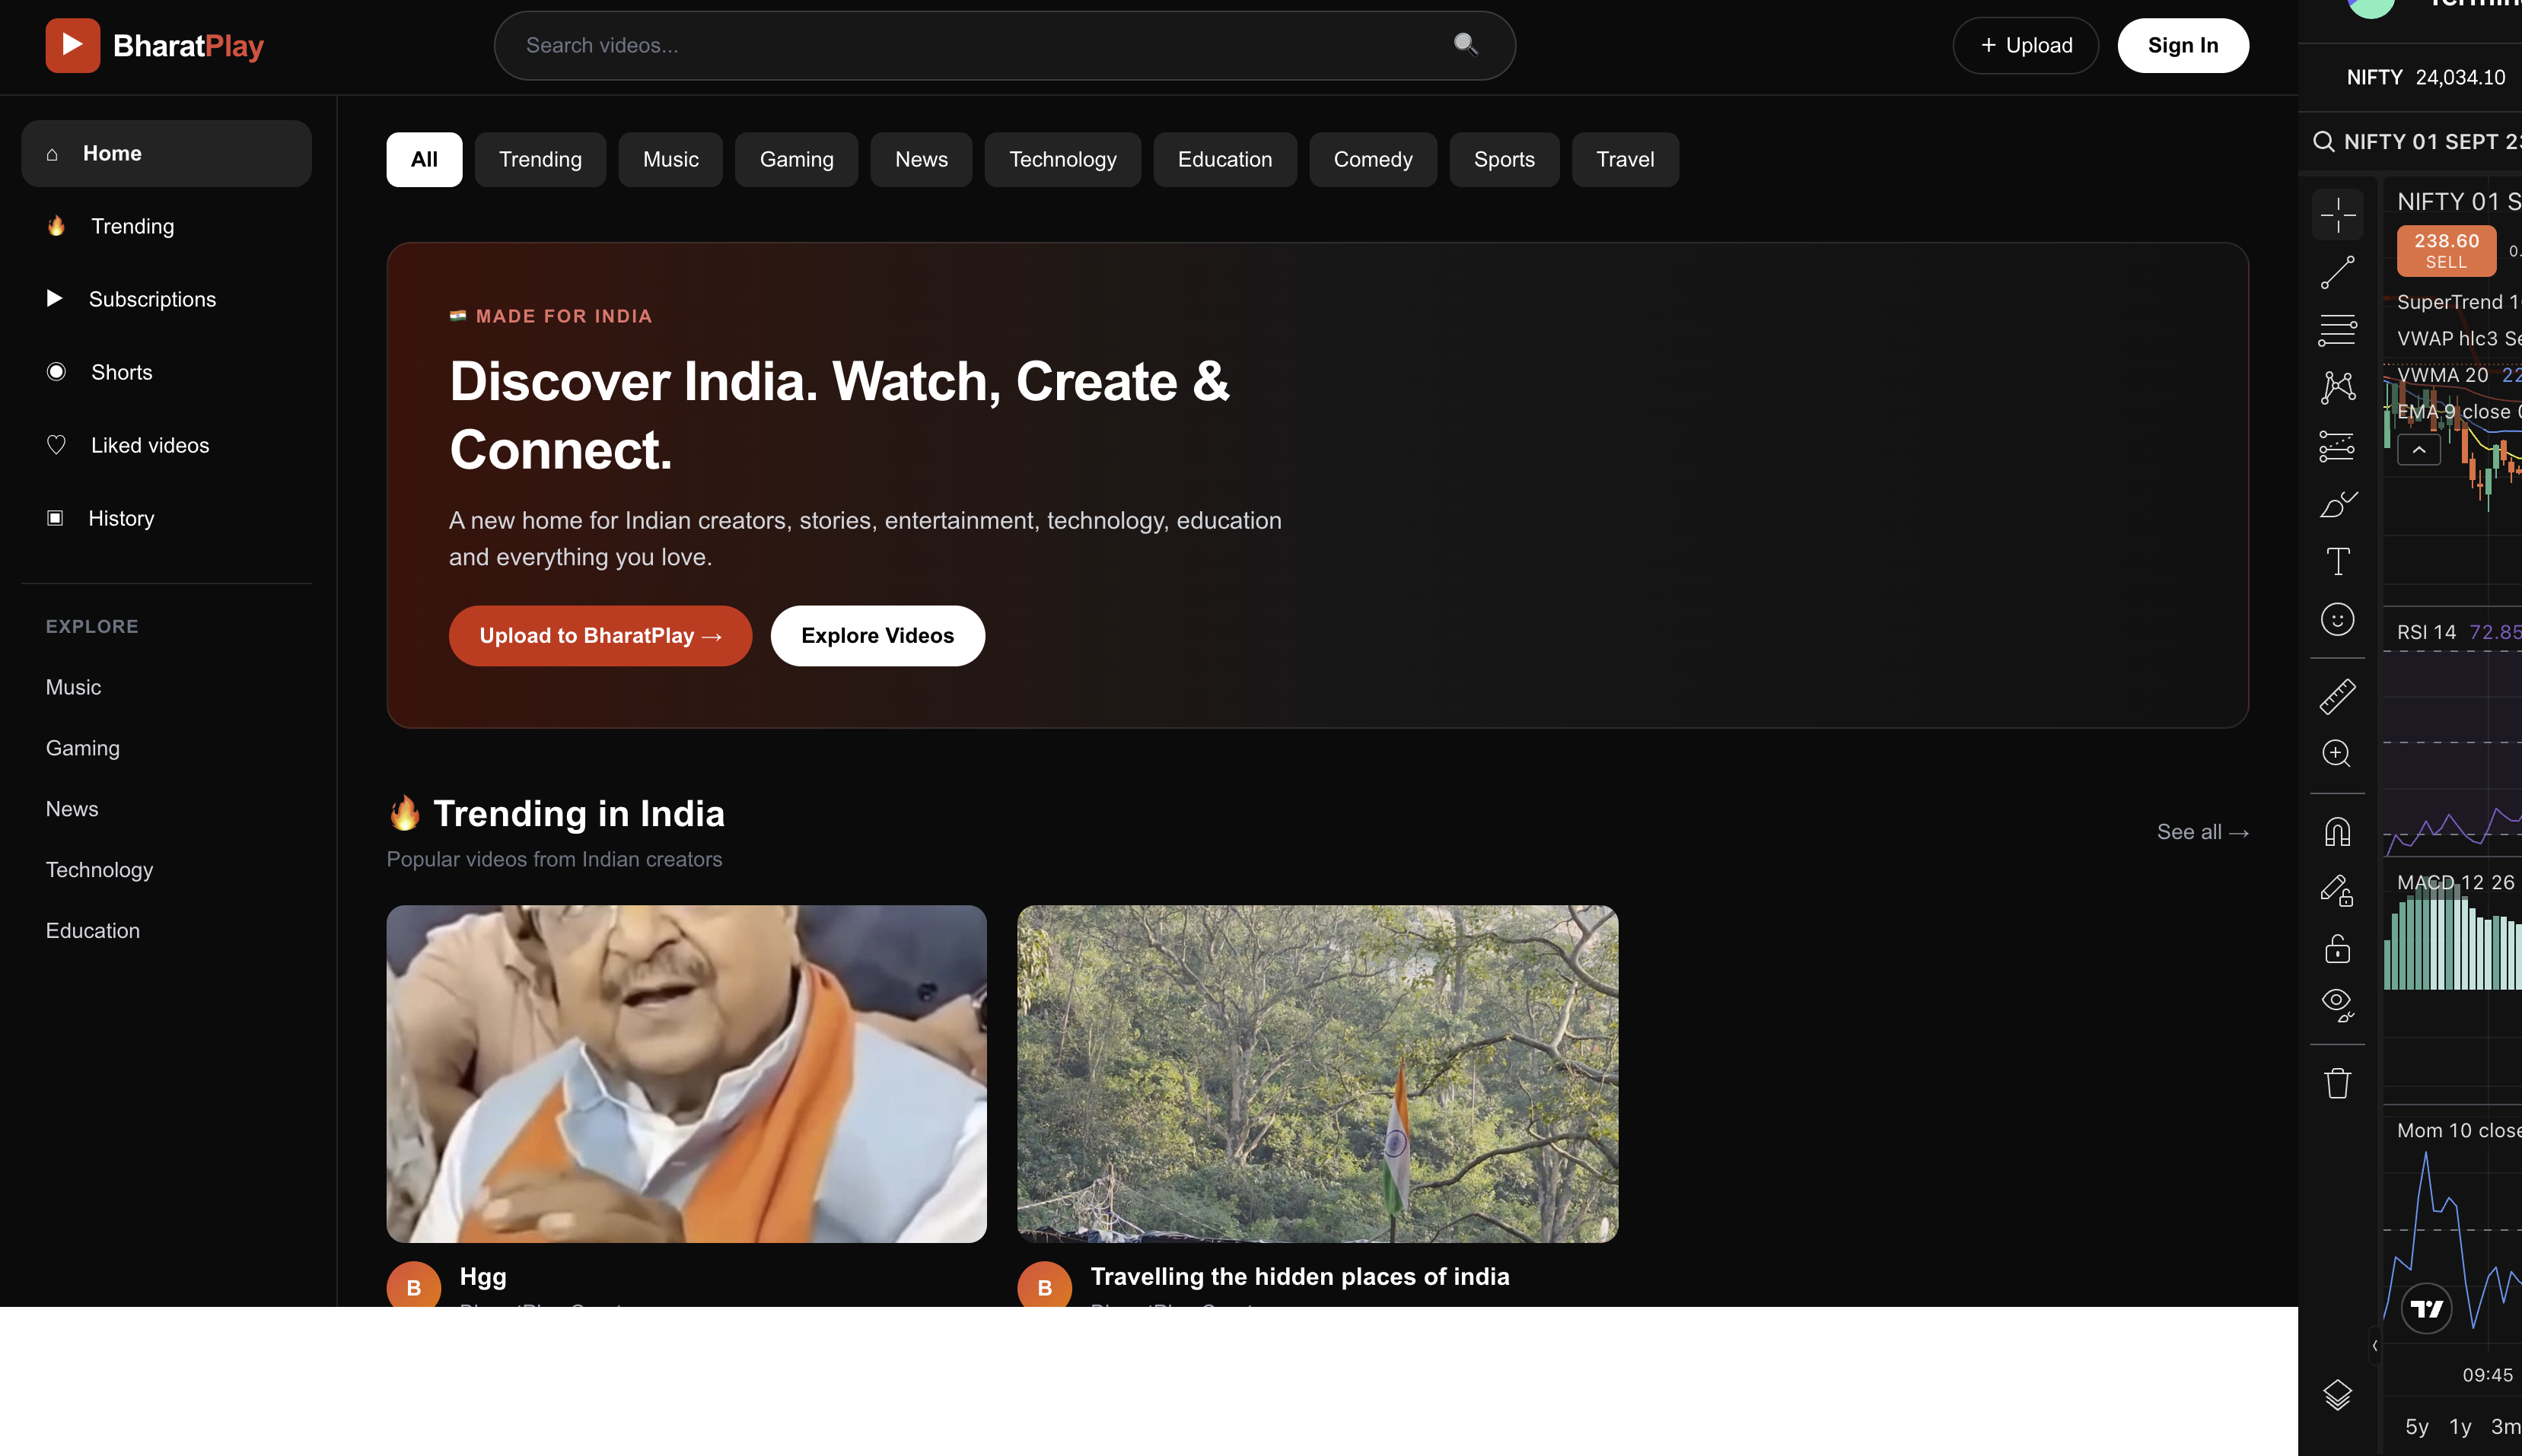The image size is (2522, 1456).
Task: Open the forecasting and measurement tools icon
Action: click(x=2338, y=446)
